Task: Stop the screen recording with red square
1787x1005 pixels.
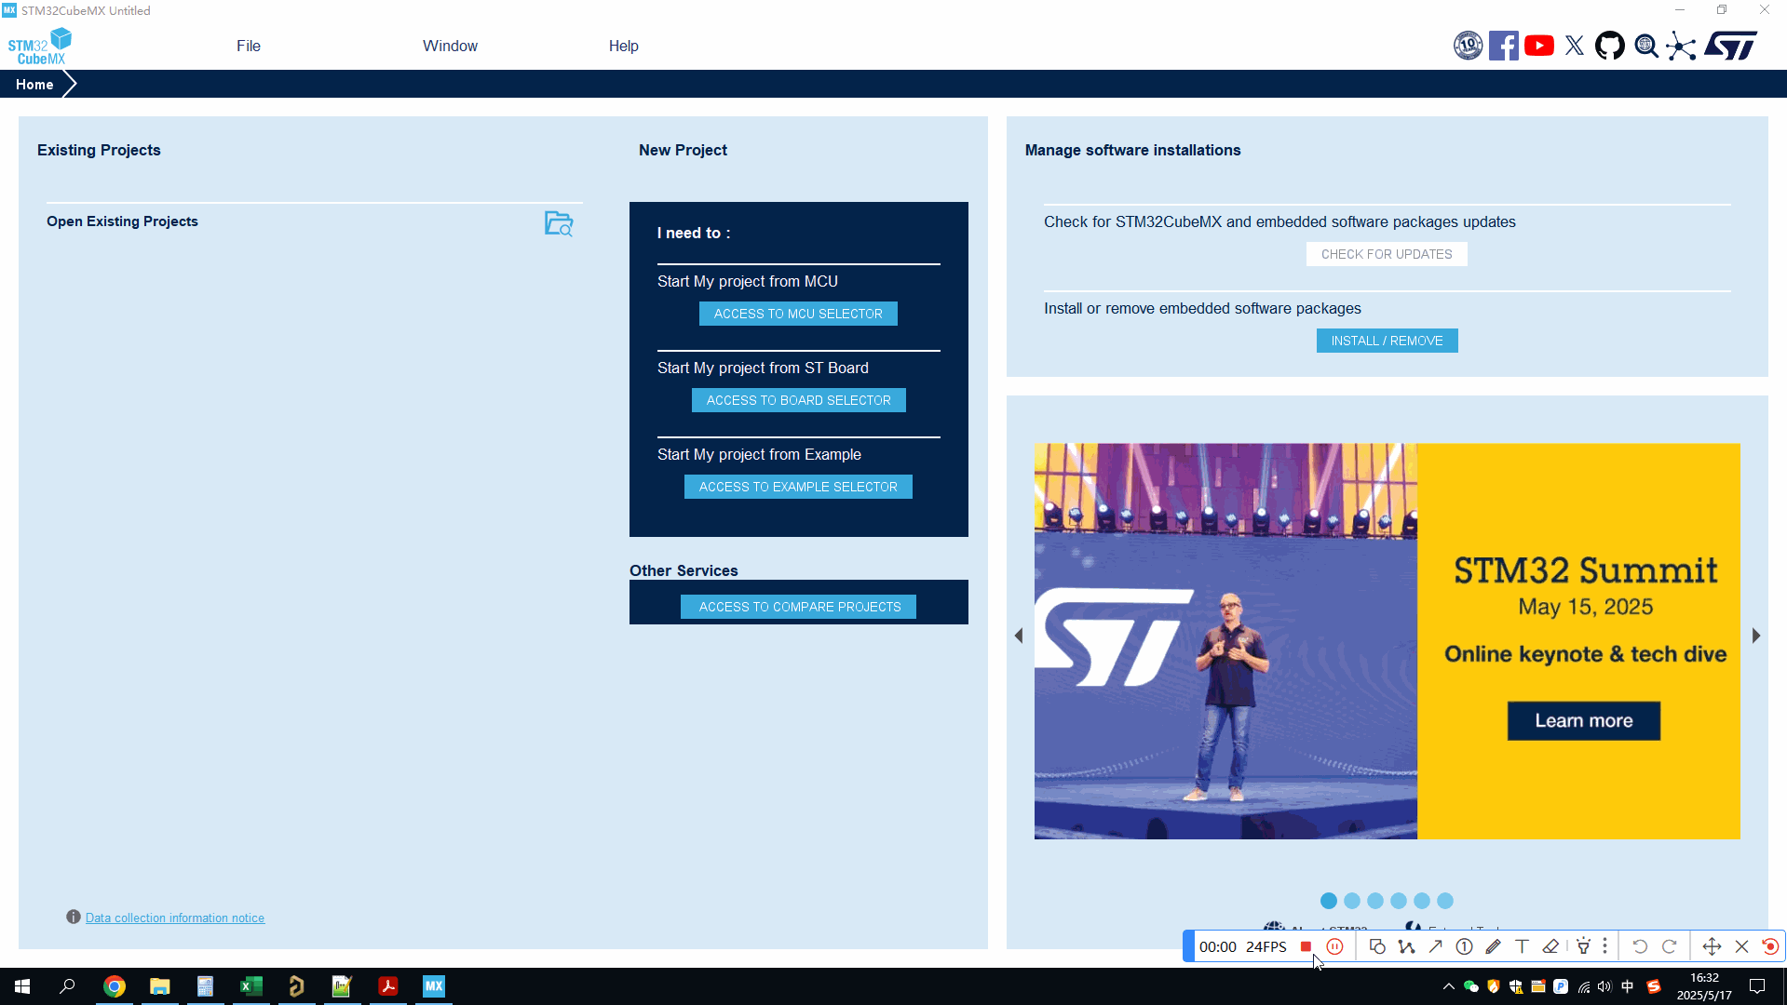Action: coord(1306,946)
